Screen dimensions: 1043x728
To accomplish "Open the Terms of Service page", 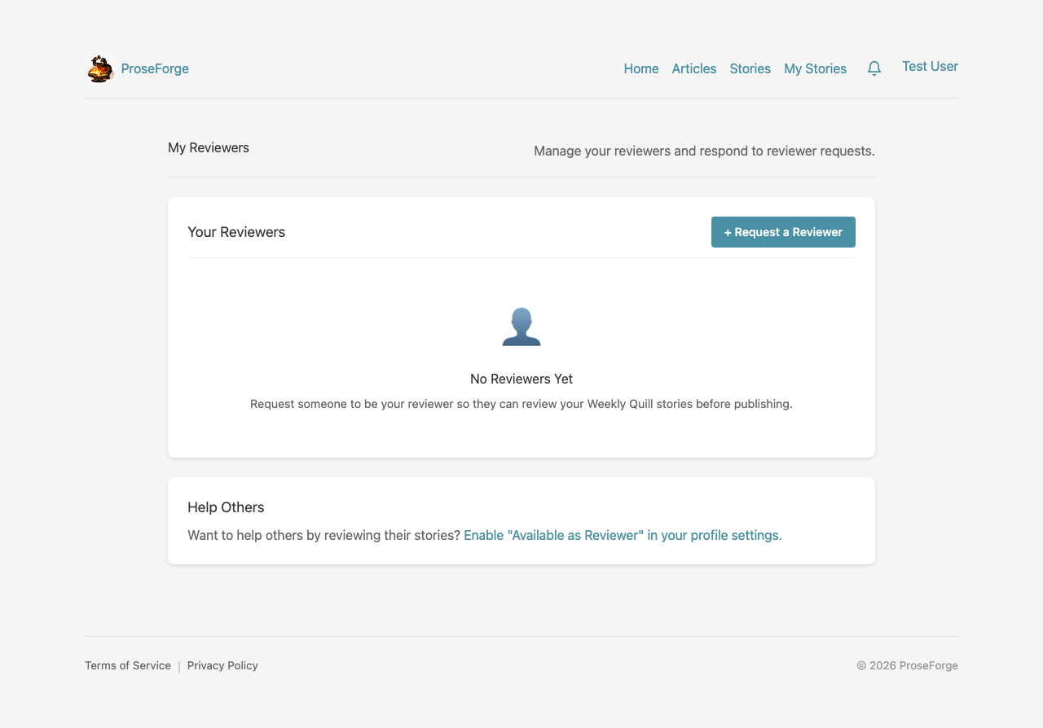I will (128, 665).
